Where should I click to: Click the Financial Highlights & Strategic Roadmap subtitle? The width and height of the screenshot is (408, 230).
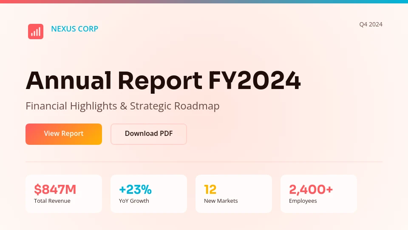(122, 106)
